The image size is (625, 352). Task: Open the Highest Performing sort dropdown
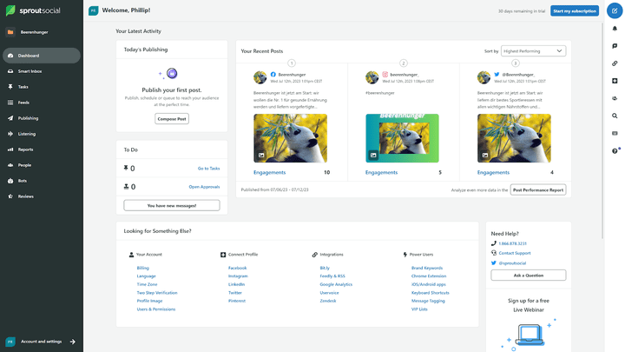point(533,51)
